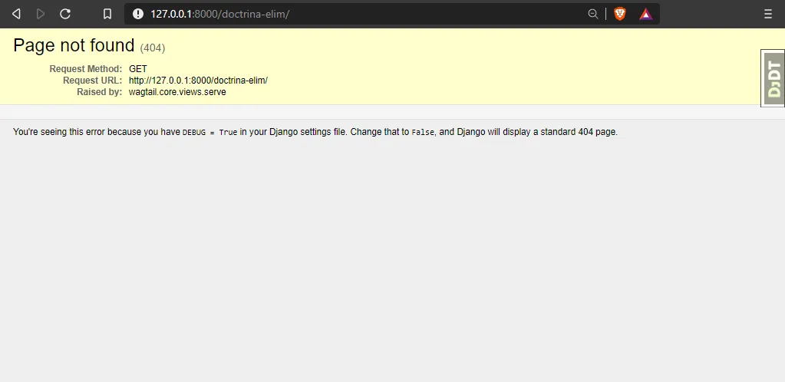Click the forward navigation arrow
Screen dimensions: 785x382
point(41,14)
